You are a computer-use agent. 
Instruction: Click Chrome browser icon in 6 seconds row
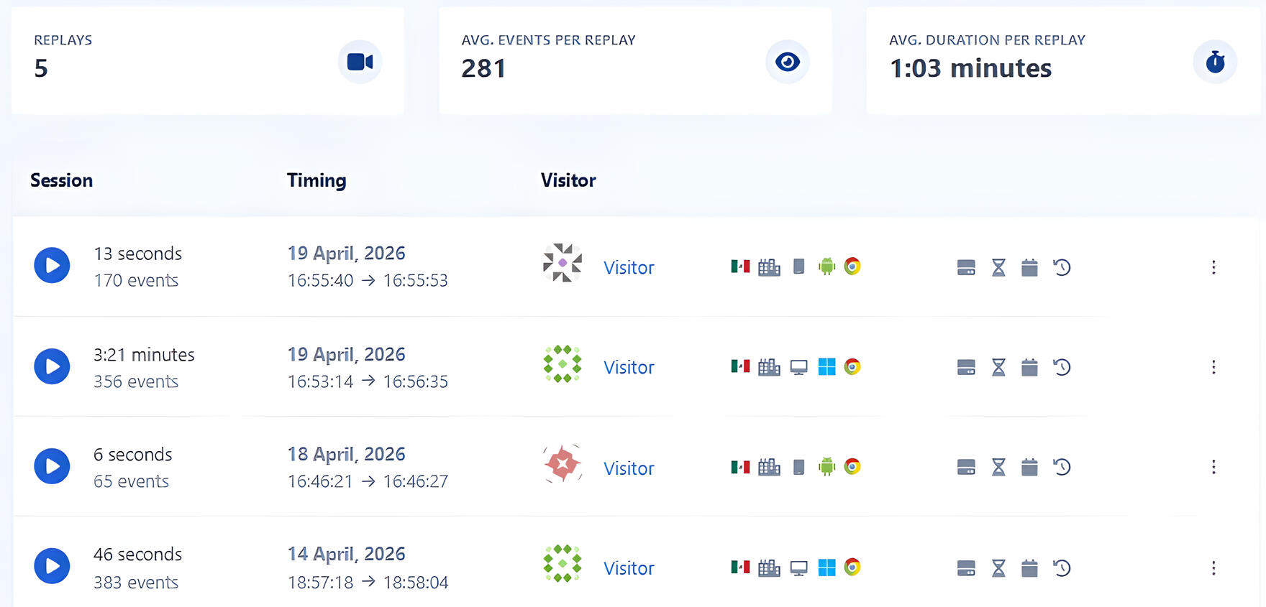852,467
